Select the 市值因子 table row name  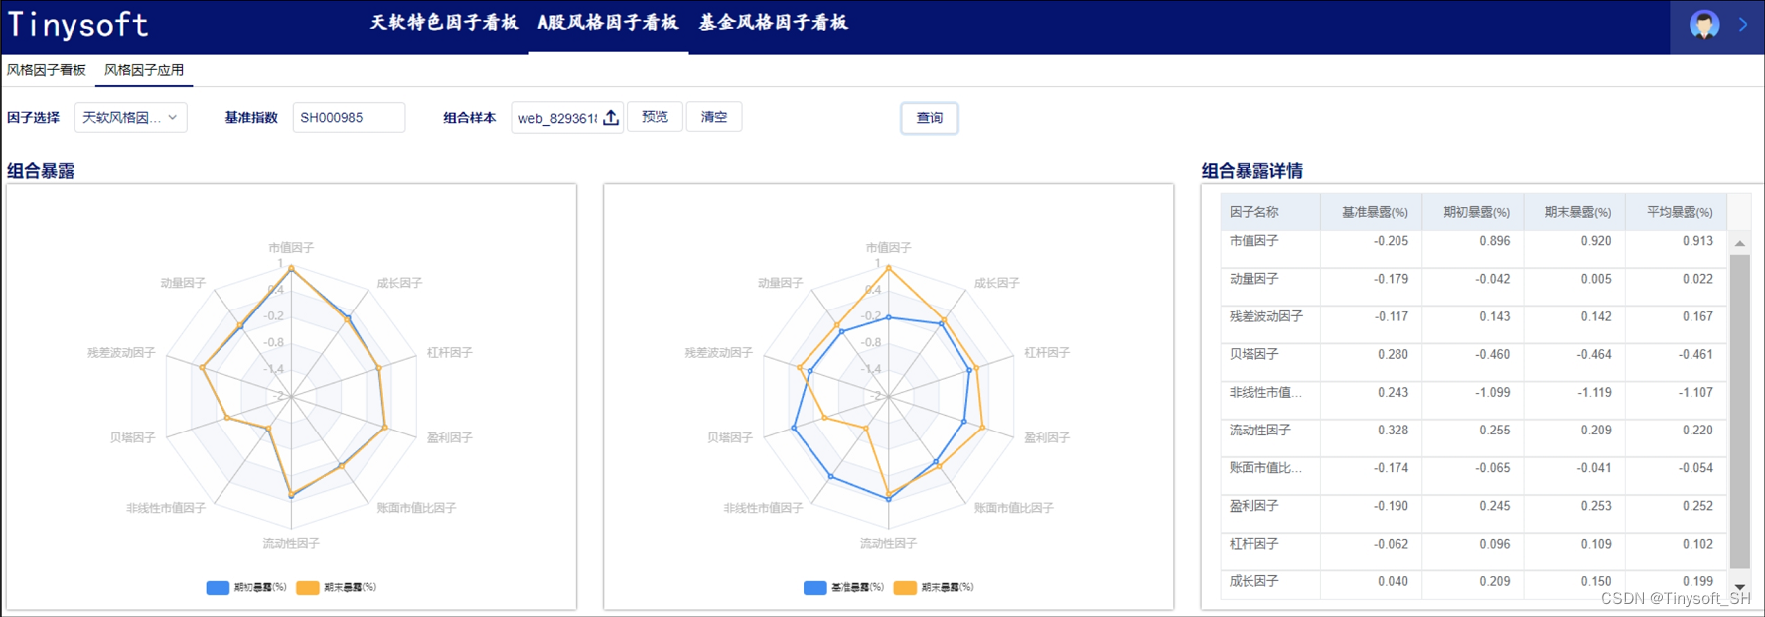click(1254, 241)
